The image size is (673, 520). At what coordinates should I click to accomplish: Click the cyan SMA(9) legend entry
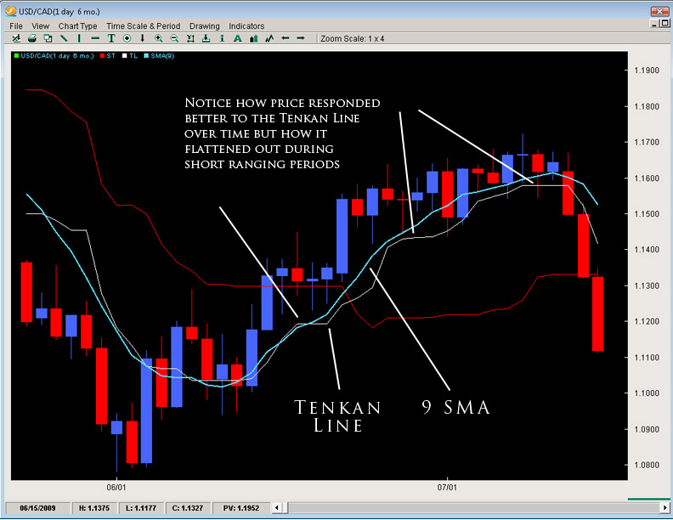[x=159, y=56]
